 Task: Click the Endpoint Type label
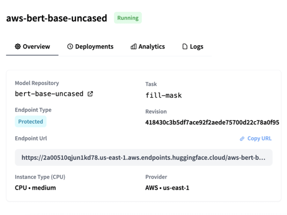pos(33,110)
